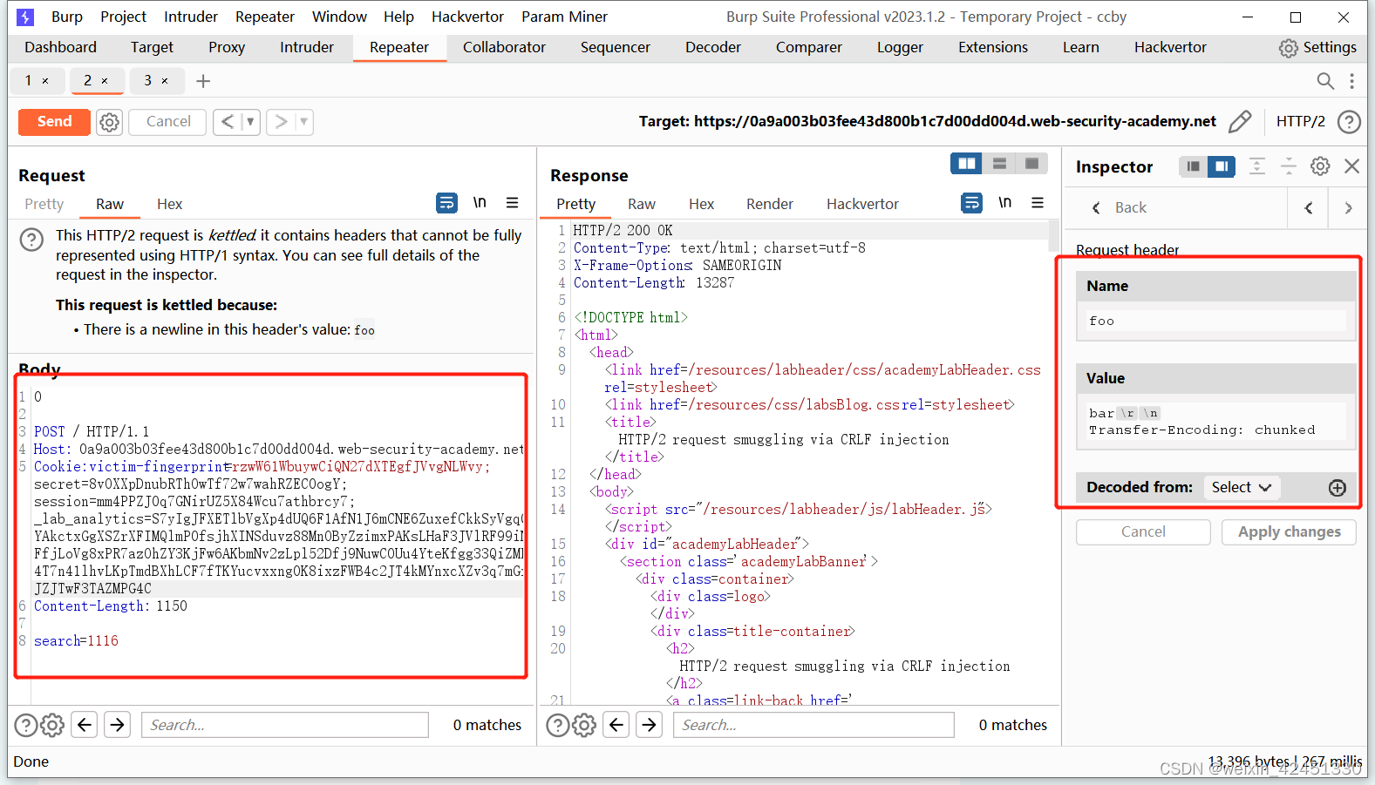Viewport: 1375px width, 785px height.
Task: Click Cancel next to Send
Action: [167, 122]
